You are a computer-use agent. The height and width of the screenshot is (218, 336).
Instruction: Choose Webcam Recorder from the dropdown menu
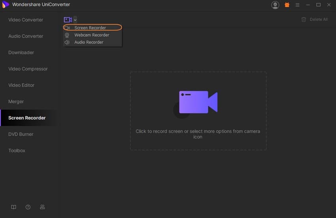[92, 35]
